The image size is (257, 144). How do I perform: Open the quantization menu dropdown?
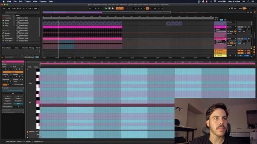37,8
